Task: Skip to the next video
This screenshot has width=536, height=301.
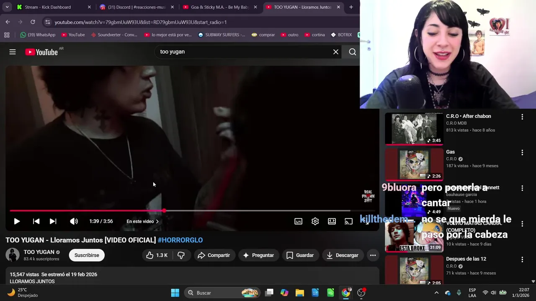Action: point(53,221)
